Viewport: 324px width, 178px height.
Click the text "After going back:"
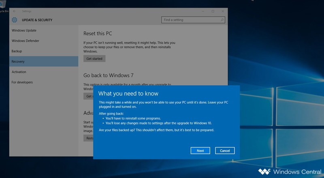point(111,114)
